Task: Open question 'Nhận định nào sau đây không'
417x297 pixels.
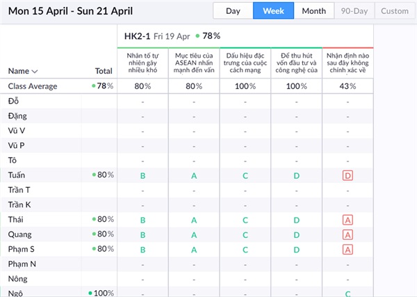Action: coord(347,61)
